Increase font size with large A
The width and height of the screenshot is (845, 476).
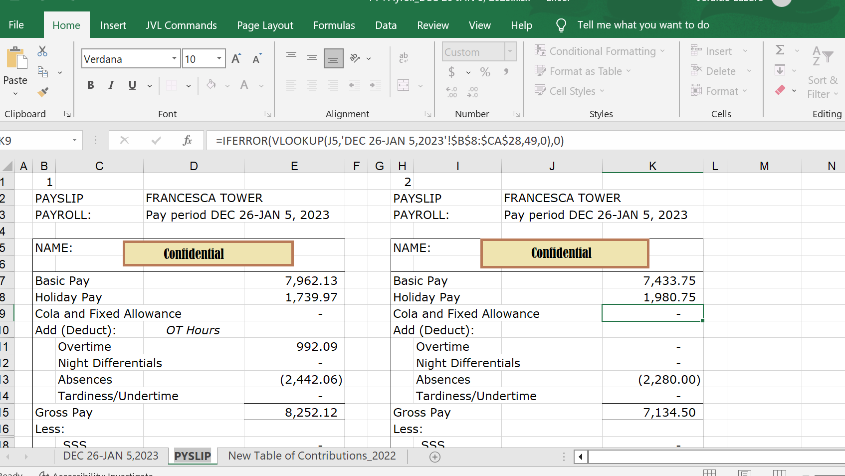click(x=236, y=59)
